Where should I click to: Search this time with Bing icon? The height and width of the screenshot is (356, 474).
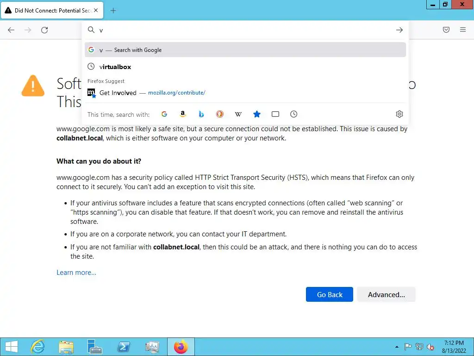(x=201, y=114)
